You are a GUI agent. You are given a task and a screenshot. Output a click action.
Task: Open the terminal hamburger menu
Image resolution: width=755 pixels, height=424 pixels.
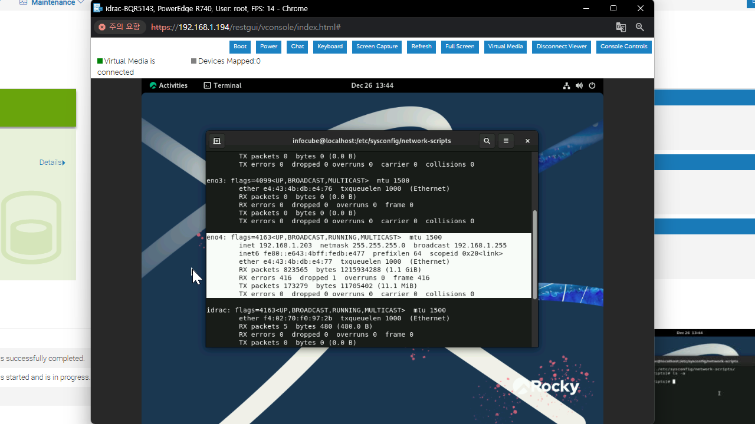click(505, 141)
